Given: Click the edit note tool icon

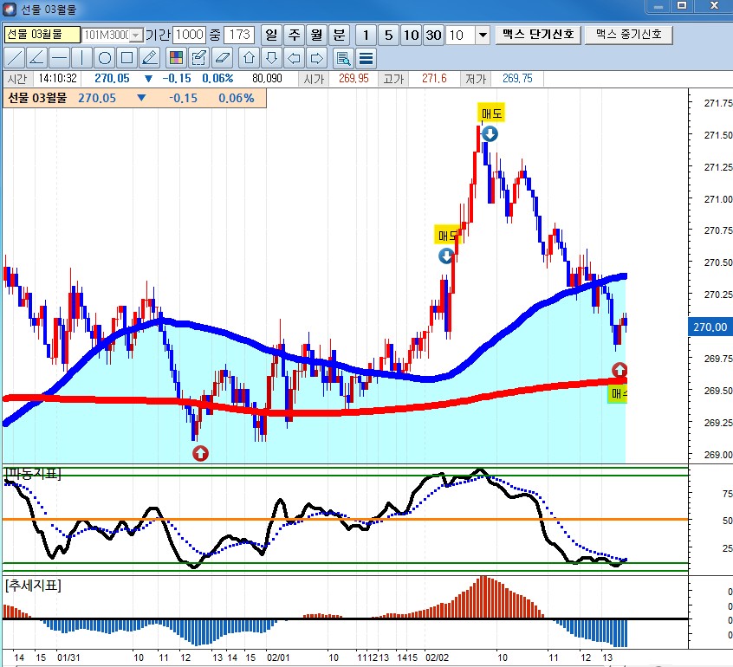Looking at the screenshot, I should coord(199,58).
